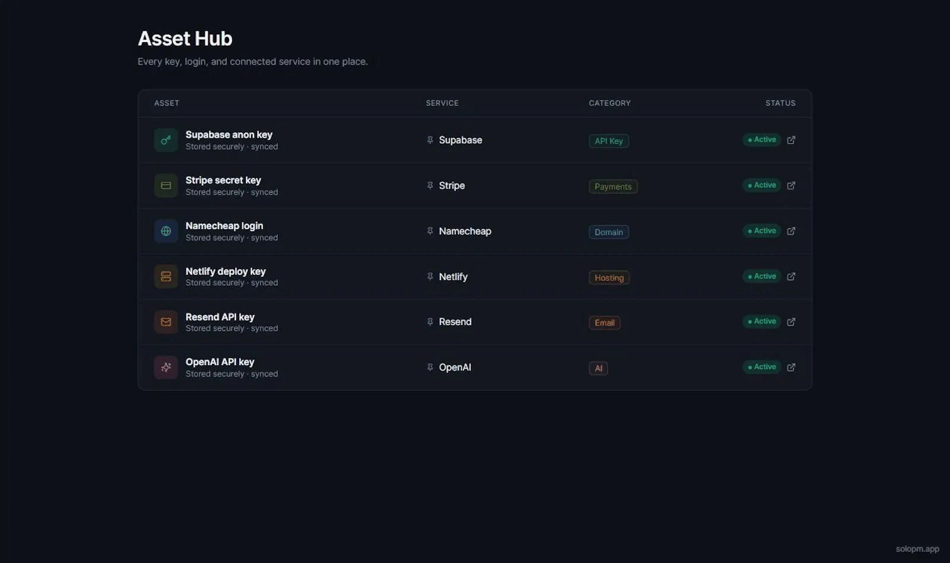Image resolution: width=950 pixels, height=563 pixels.
Task: Open external link for Stripe secret key row
Action: point(791,186)
